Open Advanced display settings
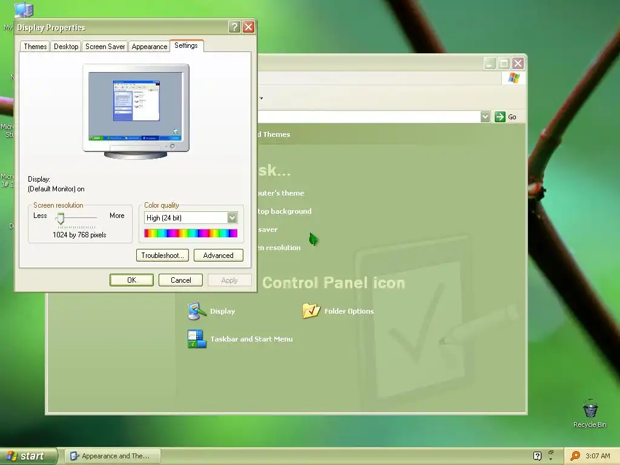Image resolution: width=620 pixels, height=465 pixels. [x=218, y=256]
